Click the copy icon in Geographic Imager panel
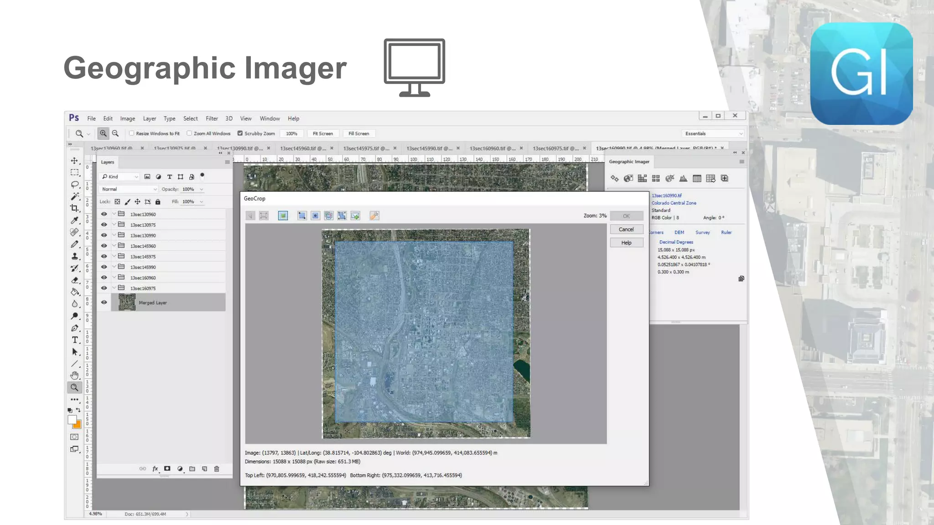 [x=741, y=278]
